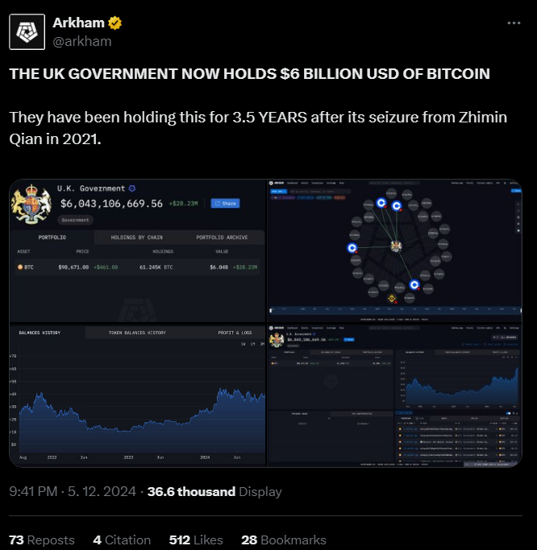The height and width of the screenshot is (550, 537).
Task: Click the tweet timestamp 9:41 PM
Action: [33, 491]
